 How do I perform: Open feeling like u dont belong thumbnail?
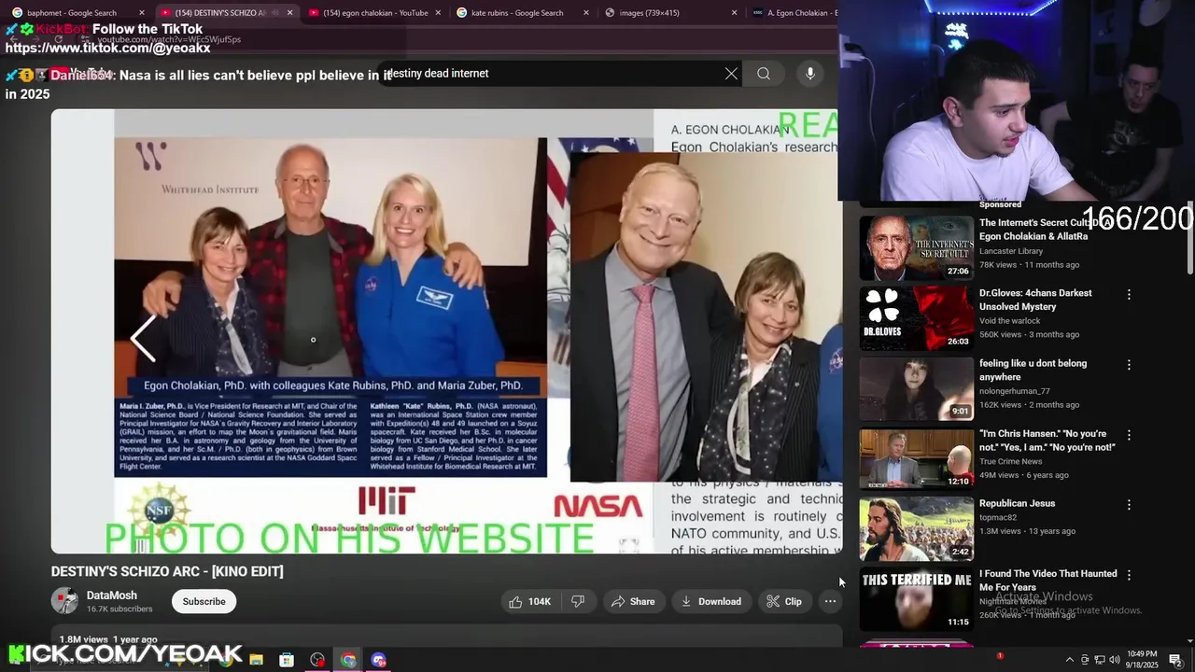click(917, 388)
